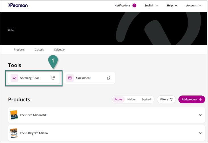This screenshot has width=208, height=143.
Task: Open the Filters button
Action: click(166, 99)
